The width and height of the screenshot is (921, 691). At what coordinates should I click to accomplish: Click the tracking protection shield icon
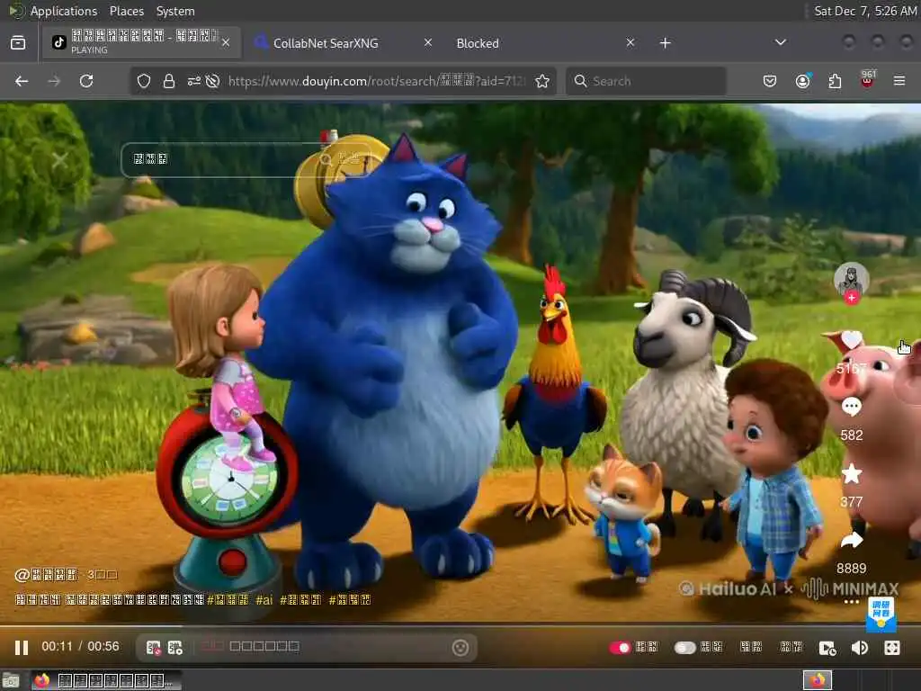click(x=144, y=81)
